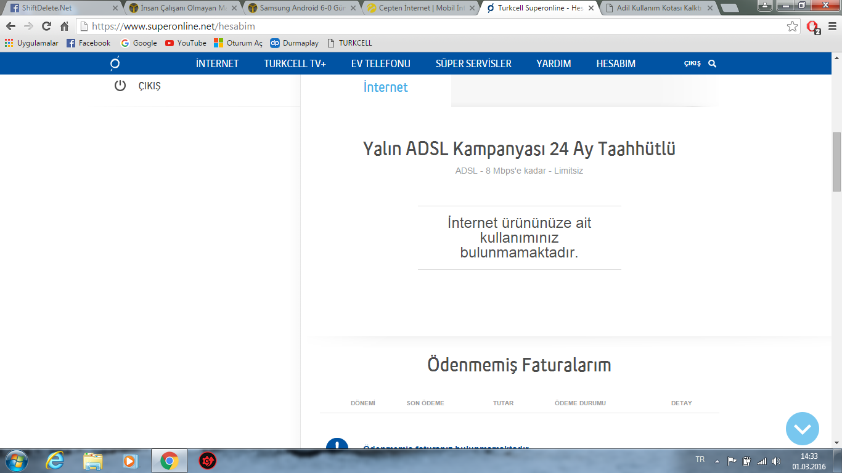Click the Yalın ADSL Kampanyası heading

click(x=519, y=149)
